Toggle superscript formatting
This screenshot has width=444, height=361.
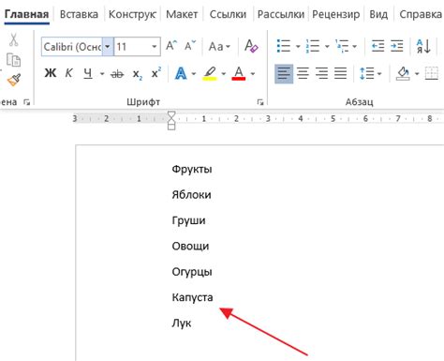tap(156, 72)
